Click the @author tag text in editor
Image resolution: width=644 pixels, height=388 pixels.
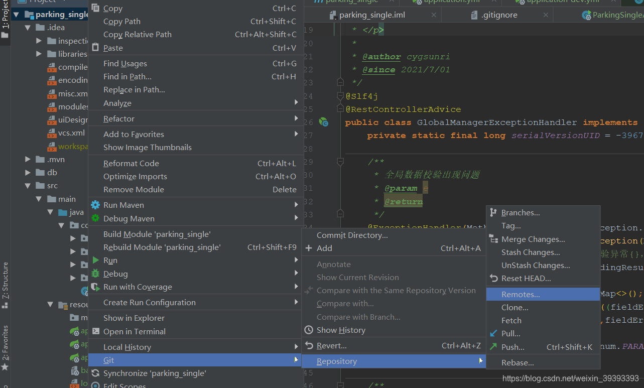(x=381, y=57)
